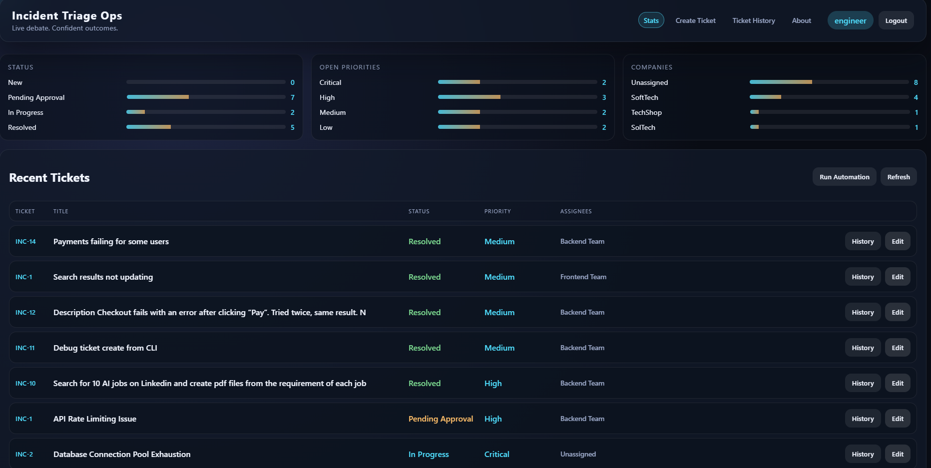Open Ticket History in navigation
Image resolution: width=931 pixels, height=468 pixels.
pos(754,20)
